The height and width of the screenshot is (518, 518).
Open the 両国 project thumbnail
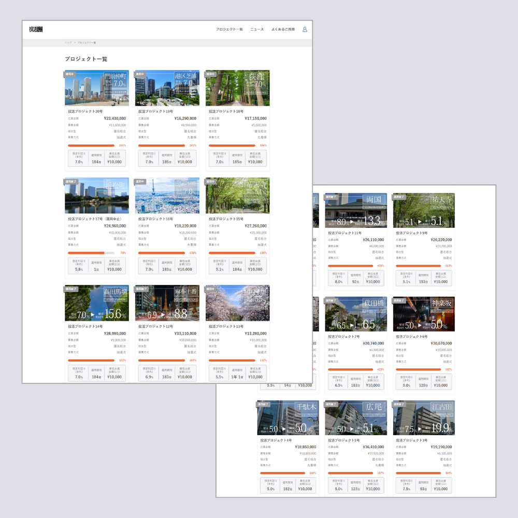356,211
